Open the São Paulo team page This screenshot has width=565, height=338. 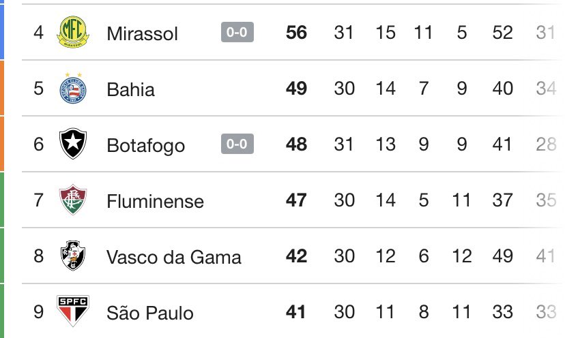149,313
